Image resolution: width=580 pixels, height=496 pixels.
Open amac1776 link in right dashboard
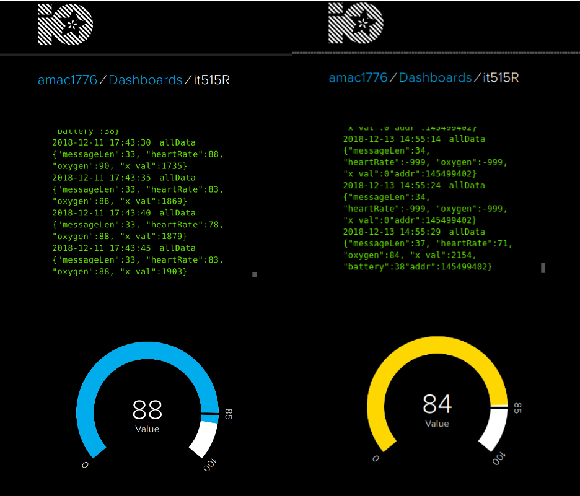click(358, 77)
